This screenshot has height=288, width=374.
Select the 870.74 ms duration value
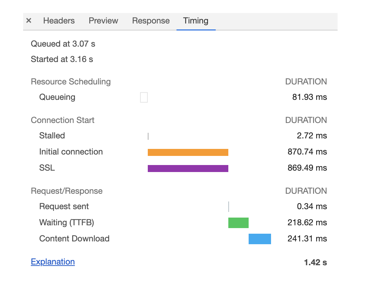tap(307, 152)
